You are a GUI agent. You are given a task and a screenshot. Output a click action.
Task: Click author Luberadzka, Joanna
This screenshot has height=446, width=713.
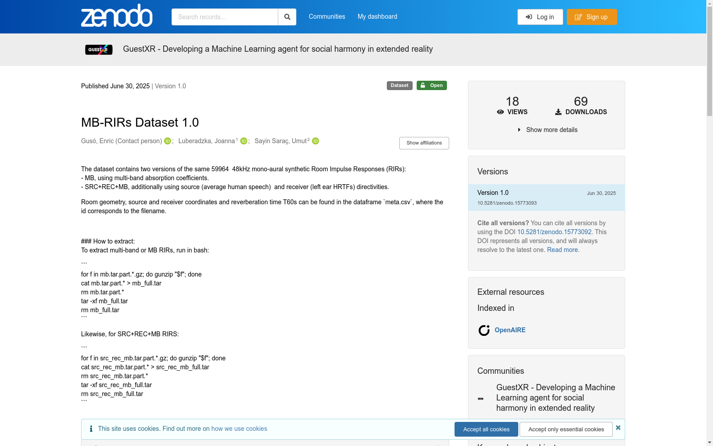(x=206, y=141)
